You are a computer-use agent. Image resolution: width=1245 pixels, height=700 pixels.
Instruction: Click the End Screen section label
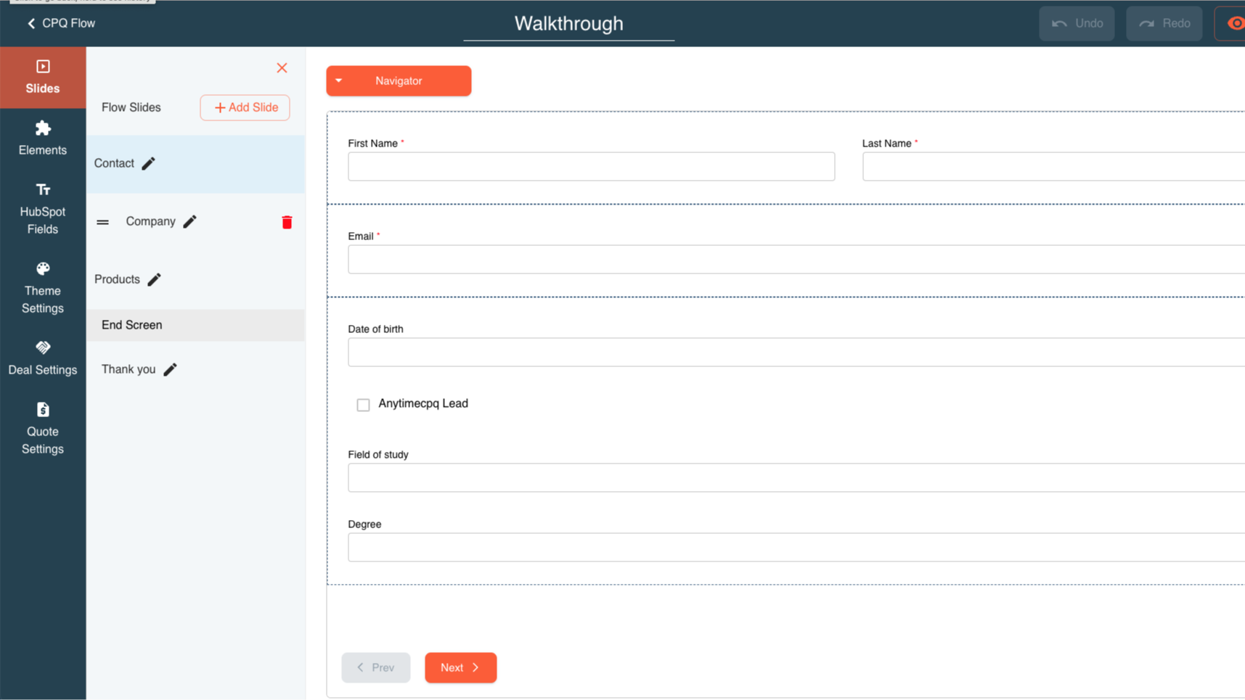(132, 325)
